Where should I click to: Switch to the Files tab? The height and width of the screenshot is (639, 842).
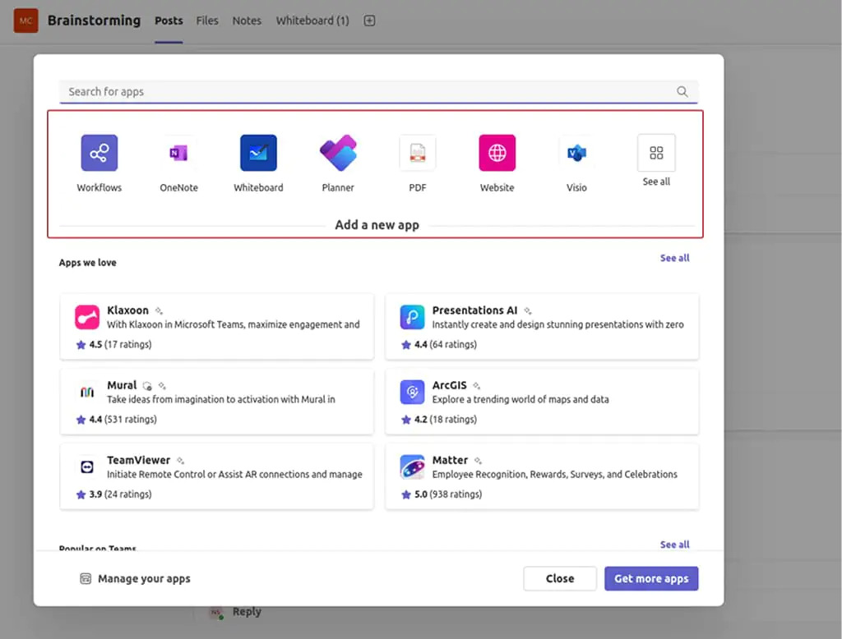(206, 21)
